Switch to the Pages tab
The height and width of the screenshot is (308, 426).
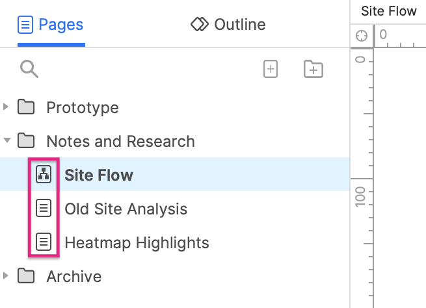pos(51,25)
